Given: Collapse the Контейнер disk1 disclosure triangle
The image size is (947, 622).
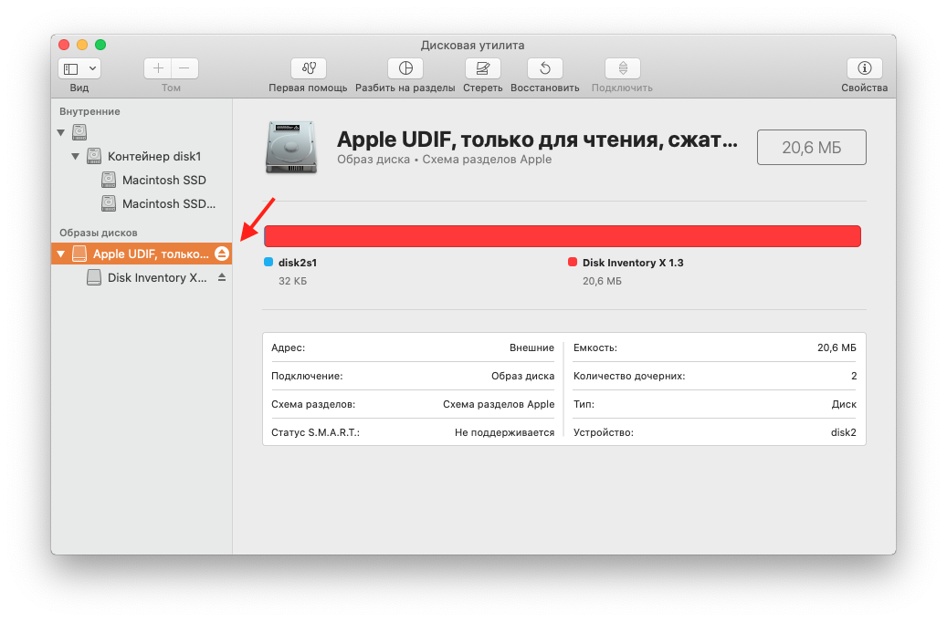Looking at the screenshot, I should pyautogui.click(x=75, y=156).
